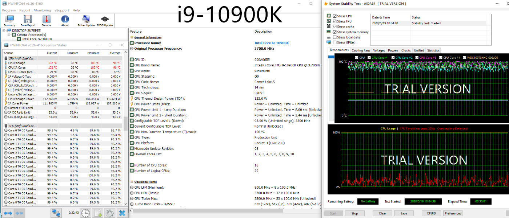This screenshot has width=509, height=218.
Task: Enable the Stress local disks checkbox
Action: point(335,37)
